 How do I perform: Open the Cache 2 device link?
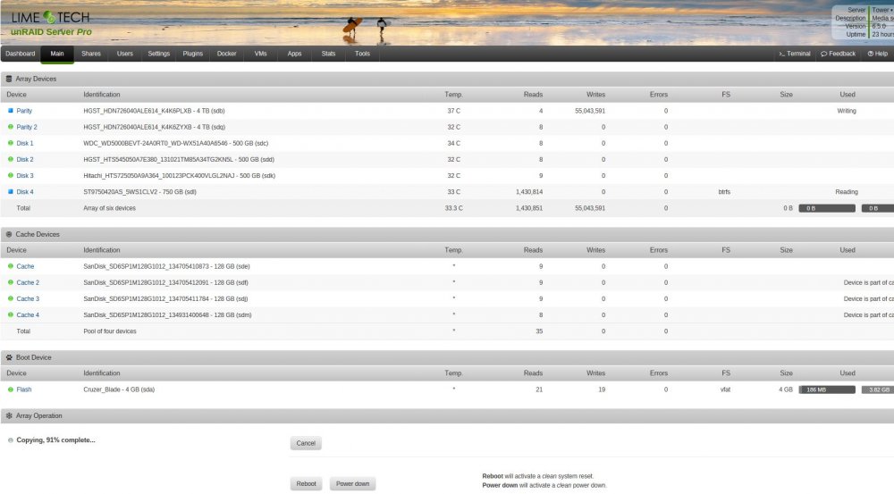coord(28,282)
